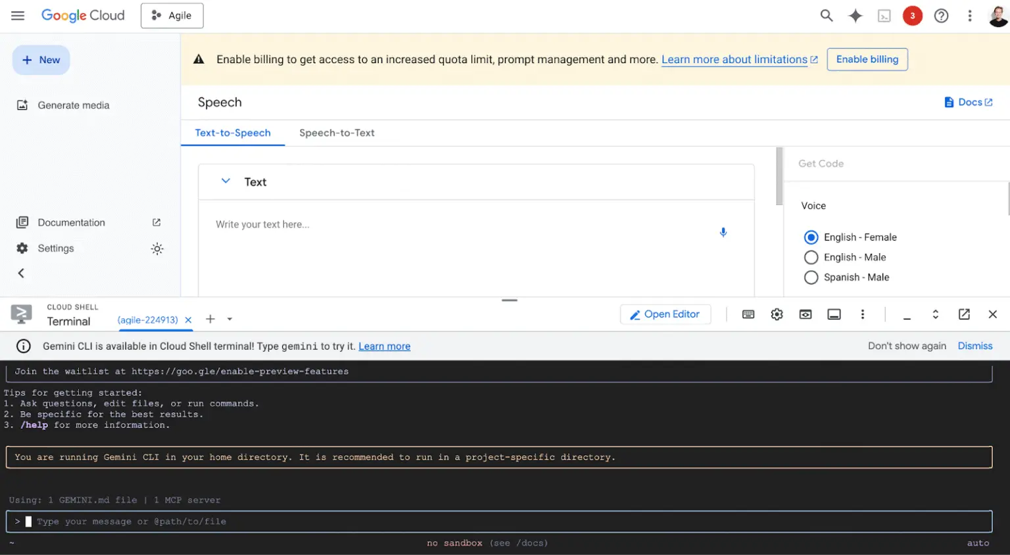Click the microphone icon in text box
This screenshot has height=555, width=1010.
pos(723,232)
